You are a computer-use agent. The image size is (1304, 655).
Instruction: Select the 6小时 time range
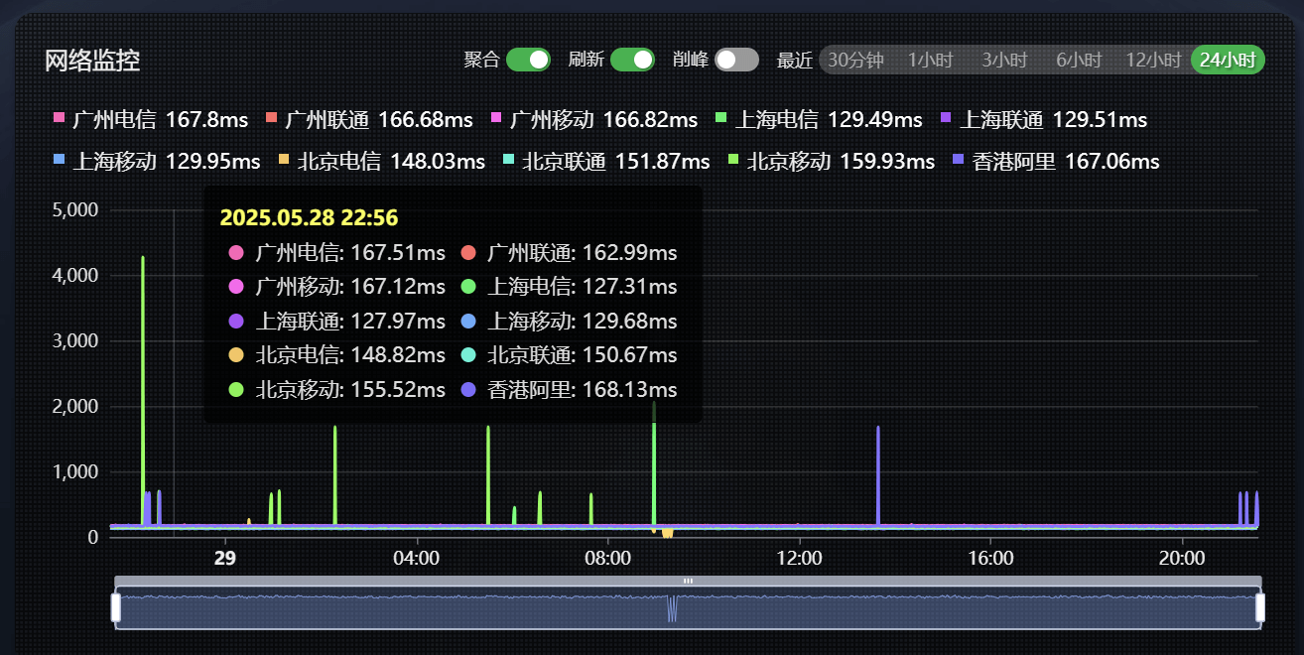pos(1079,61)
